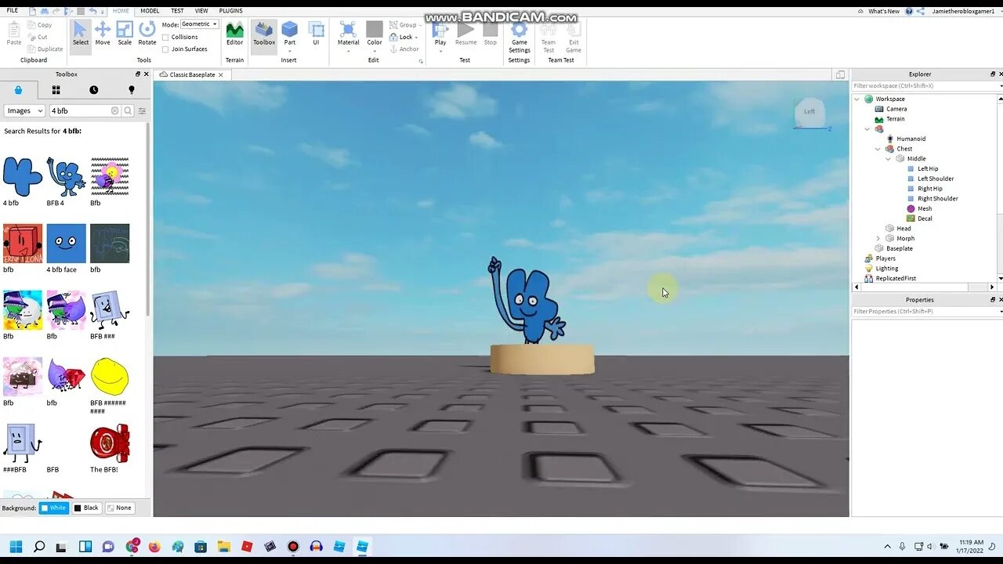Screen dimensions: 1003x564
Task: Click the Stop test button
Action: tap(491, 33)
